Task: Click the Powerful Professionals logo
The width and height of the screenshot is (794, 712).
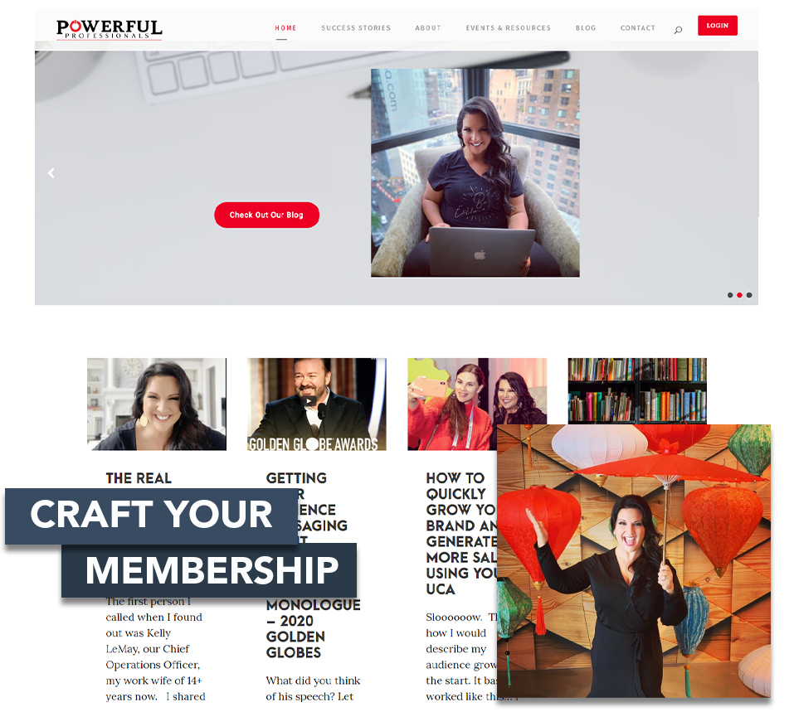Action: (x=109, y=29)
